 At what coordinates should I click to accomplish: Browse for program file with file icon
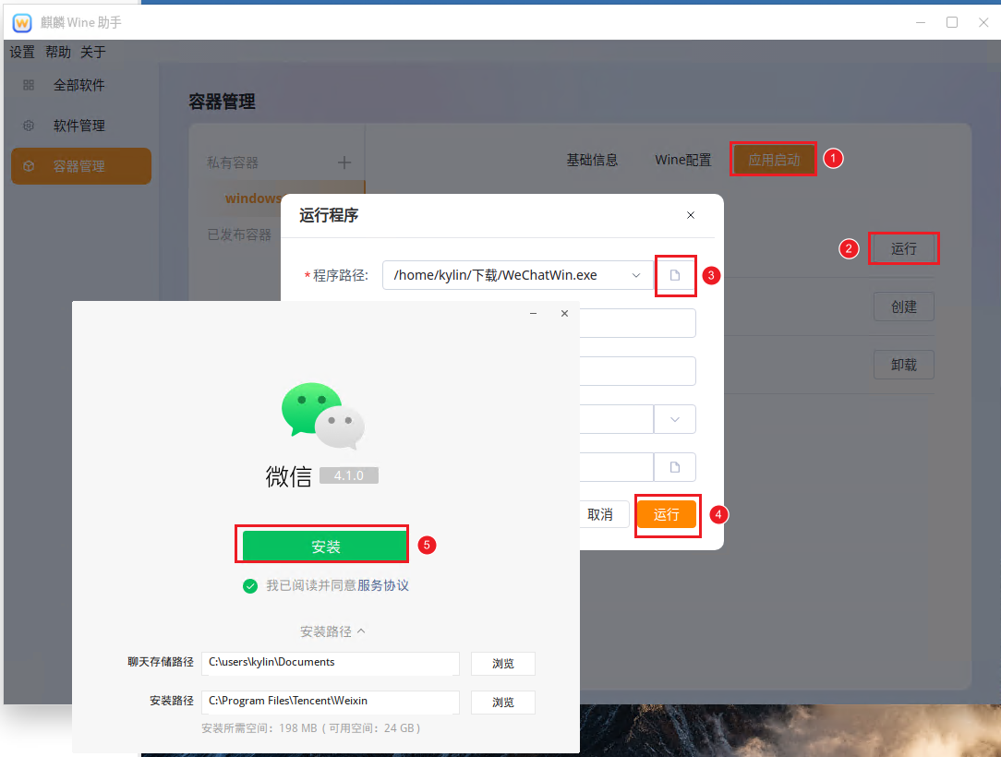point(675,275)
